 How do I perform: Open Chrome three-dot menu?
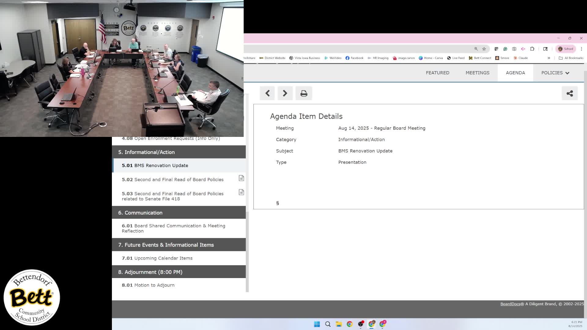[x=581, y=49]
